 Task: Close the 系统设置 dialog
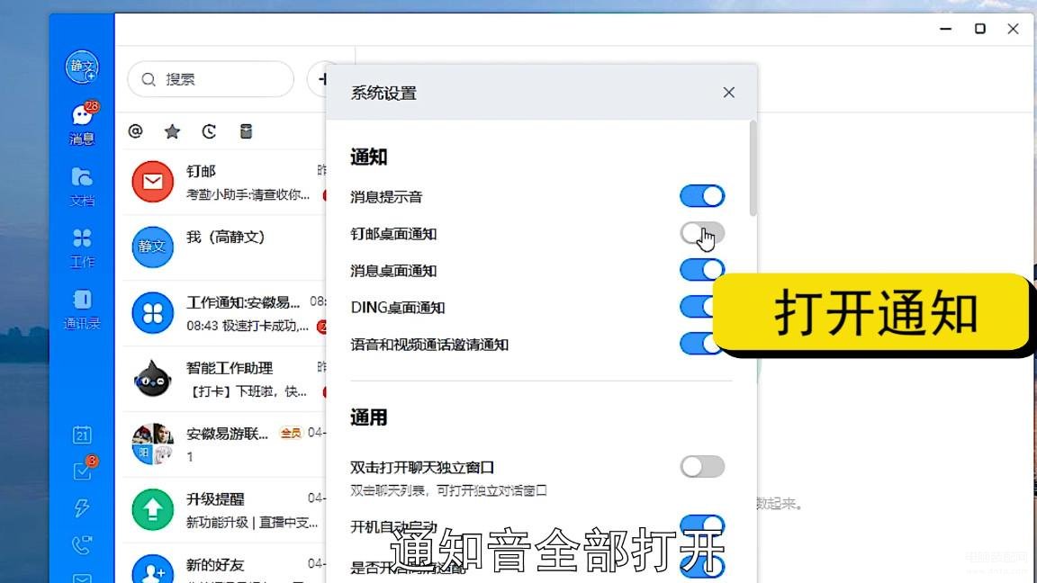pyautogui.click(x=729, y=93)
